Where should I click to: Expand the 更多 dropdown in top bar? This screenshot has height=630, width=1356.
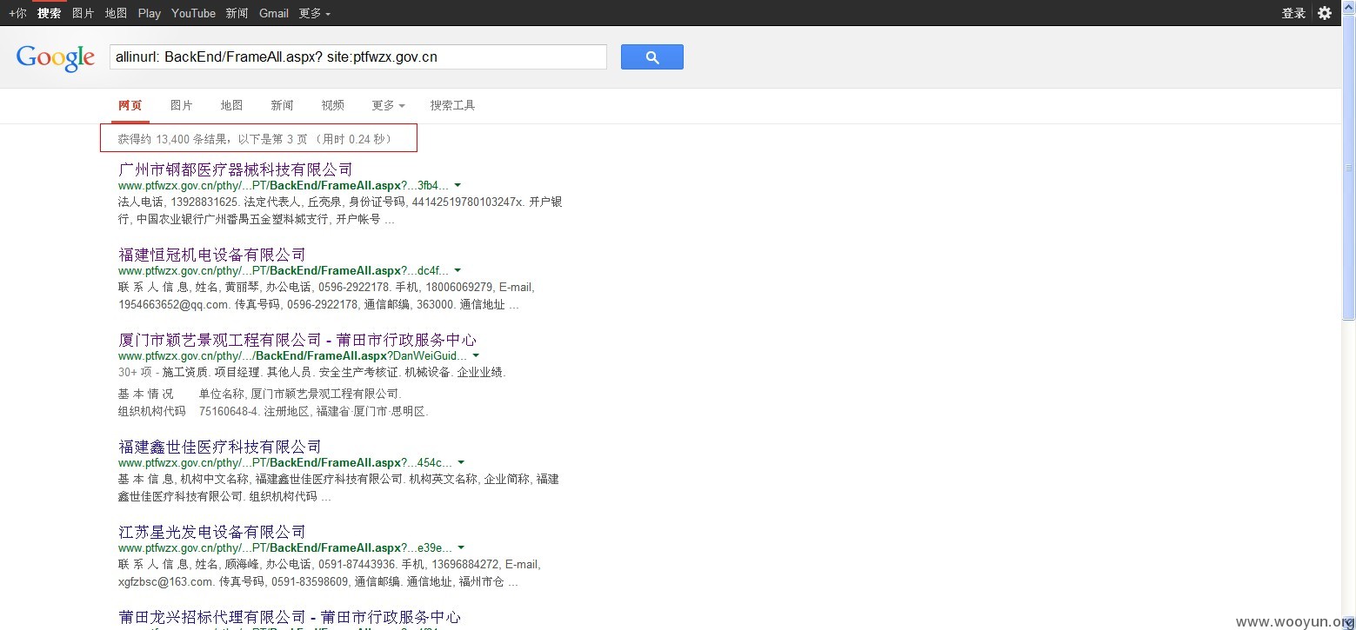(314, 13)
